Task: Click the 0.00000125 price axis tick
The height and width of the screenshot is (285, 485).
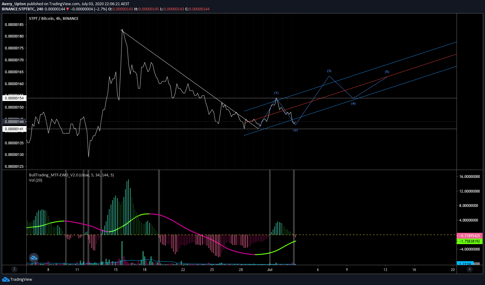Action: pyautogui.click(x=14, y=167)
